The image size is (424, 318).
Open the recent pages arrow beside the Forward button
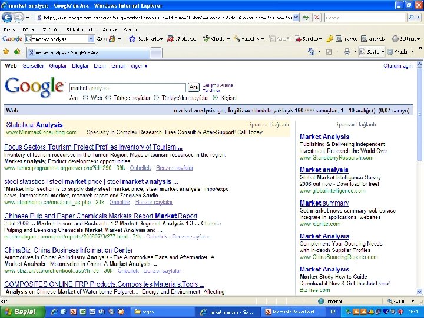click(28, 18)
